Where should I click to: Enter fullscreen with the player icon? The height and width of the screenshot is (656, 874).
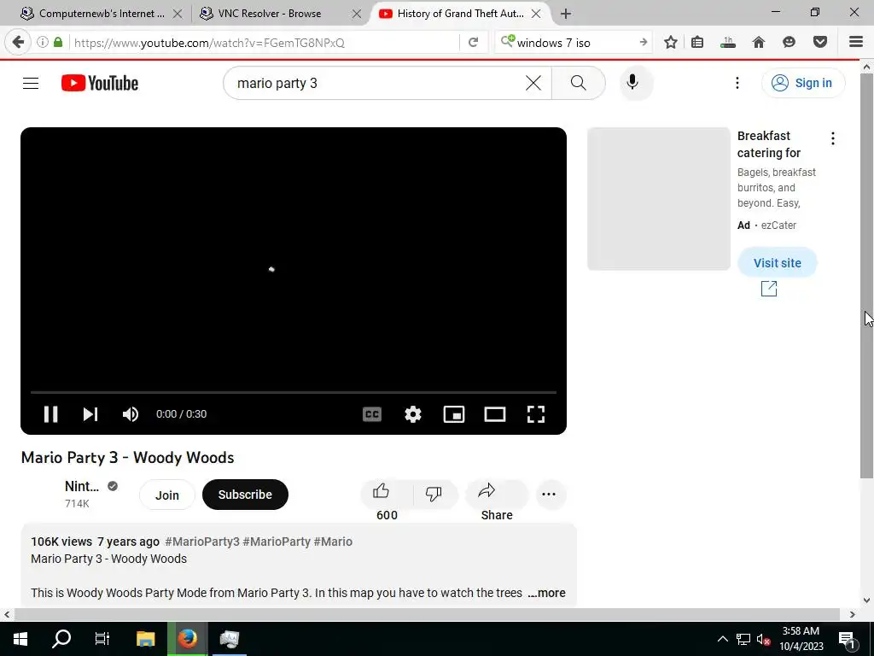(x=536, y=414)
